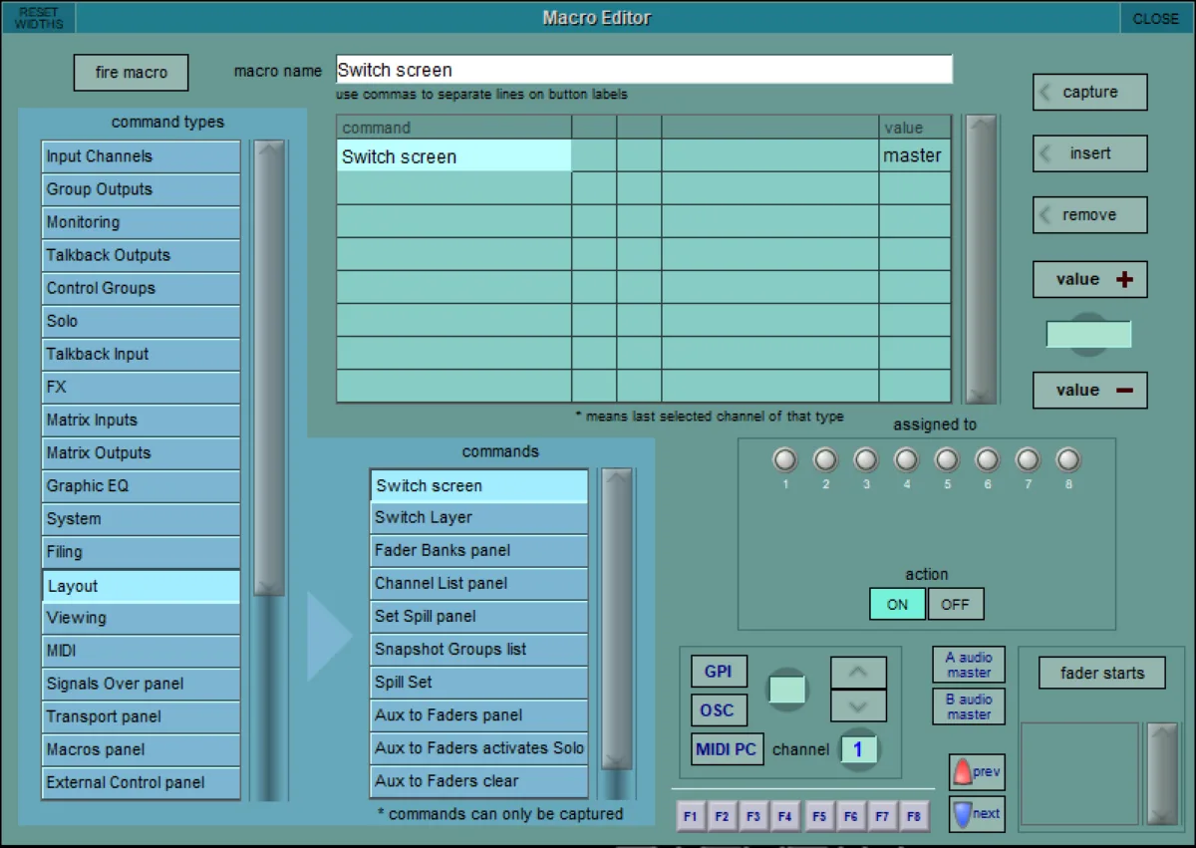The image size is (1196, 848).
Task: Click the value minus button
Action: 1089,391
